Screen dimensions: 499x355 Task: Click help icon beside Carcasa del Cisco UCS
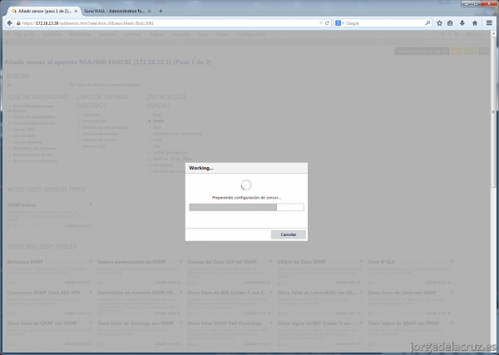(x=271, y=262)
